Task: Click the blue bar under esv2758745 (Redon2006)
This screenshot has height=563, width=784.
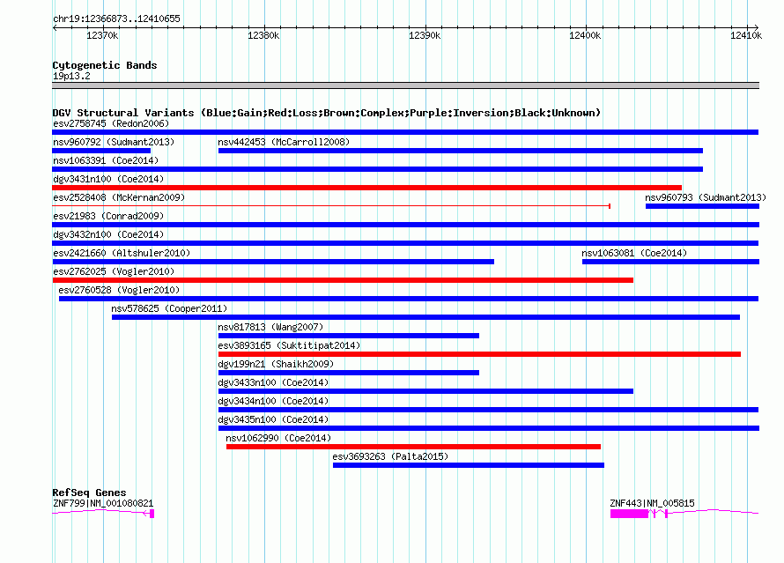Action: [x=405, y=132]
